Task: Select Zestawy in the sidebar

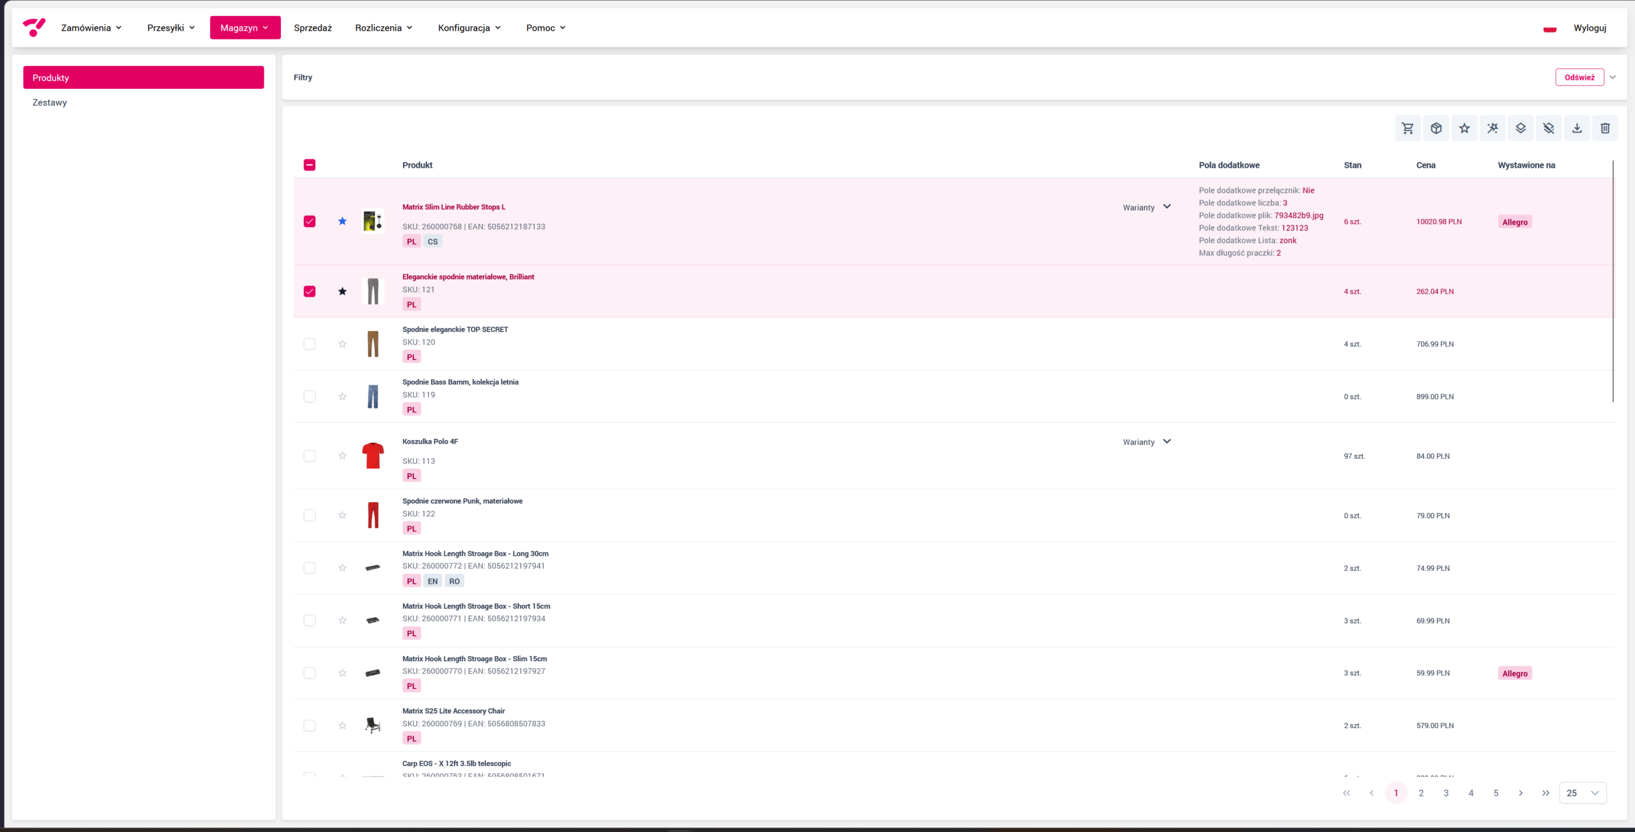Action: (50, 103)
